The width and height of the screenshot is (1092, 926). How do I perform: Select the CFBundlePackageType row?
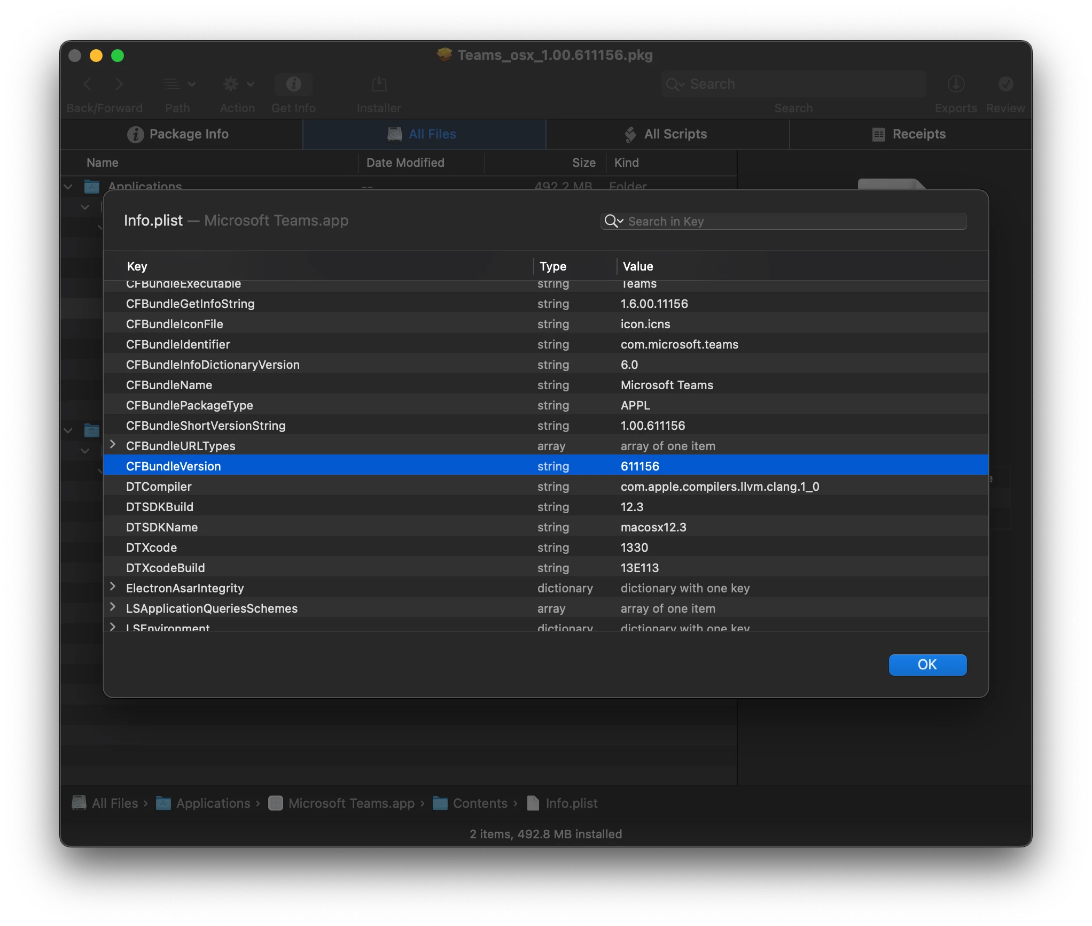(x=545, y=405)
